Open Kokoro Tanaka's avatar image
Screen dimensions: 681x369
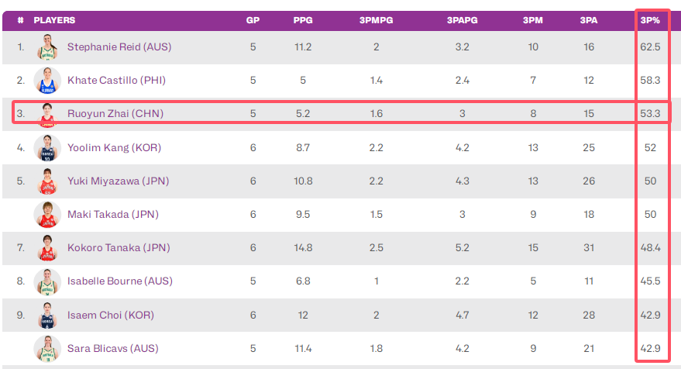click(x=47, y=248)
